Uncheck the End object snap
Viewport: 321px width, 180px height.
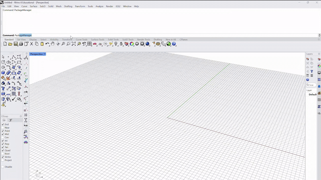(3, 124)
